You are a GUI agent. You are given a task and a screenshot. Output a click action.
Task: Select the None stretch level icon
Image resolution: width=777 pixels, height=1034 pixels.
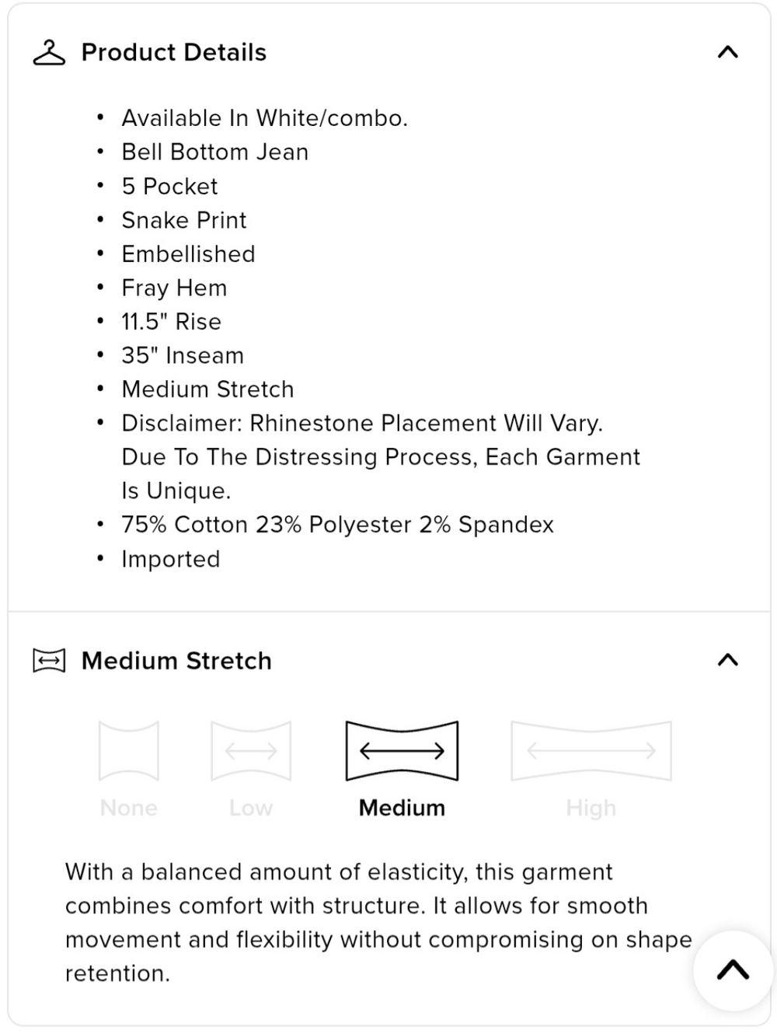[x=129, y=750]
